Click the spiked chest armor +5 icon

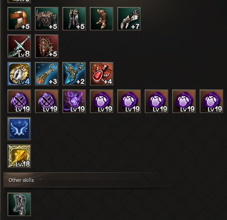pyautogui.click(x=47, y=19)
